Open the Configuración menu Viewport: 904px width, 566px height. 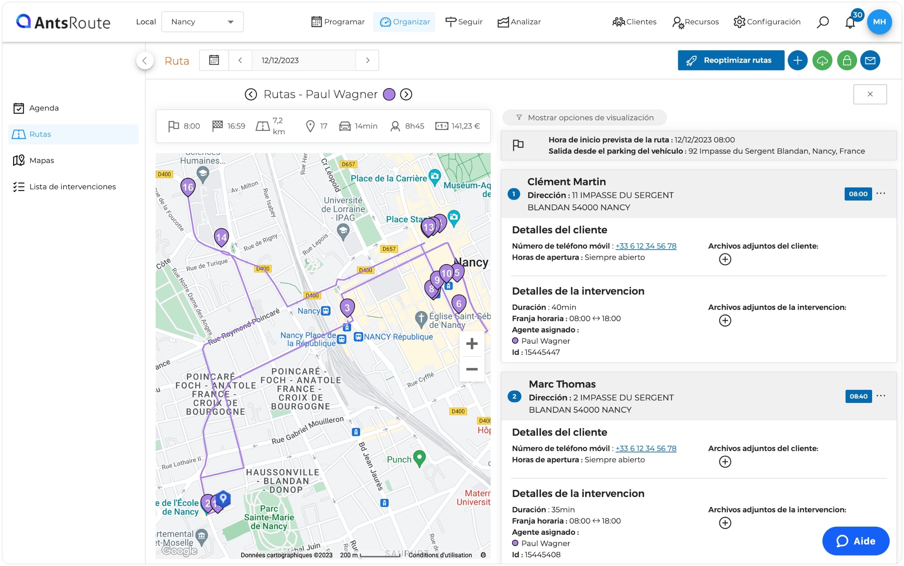767,22
